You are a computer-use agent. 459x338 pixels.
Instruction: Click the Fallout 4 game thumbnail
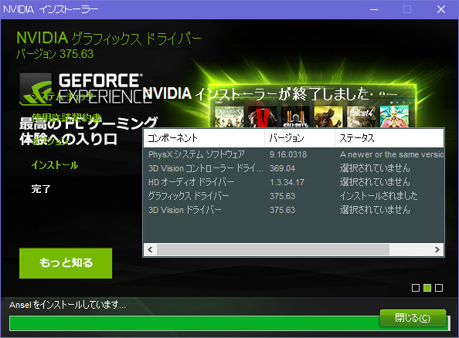click(361, 117)
